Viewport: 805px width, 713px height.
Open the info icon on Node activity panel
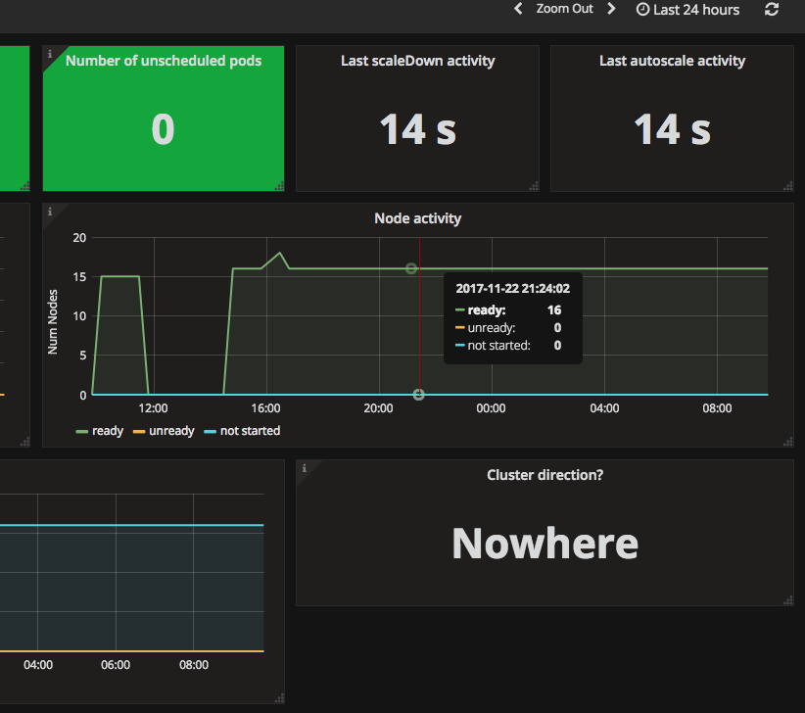[50, 212]
